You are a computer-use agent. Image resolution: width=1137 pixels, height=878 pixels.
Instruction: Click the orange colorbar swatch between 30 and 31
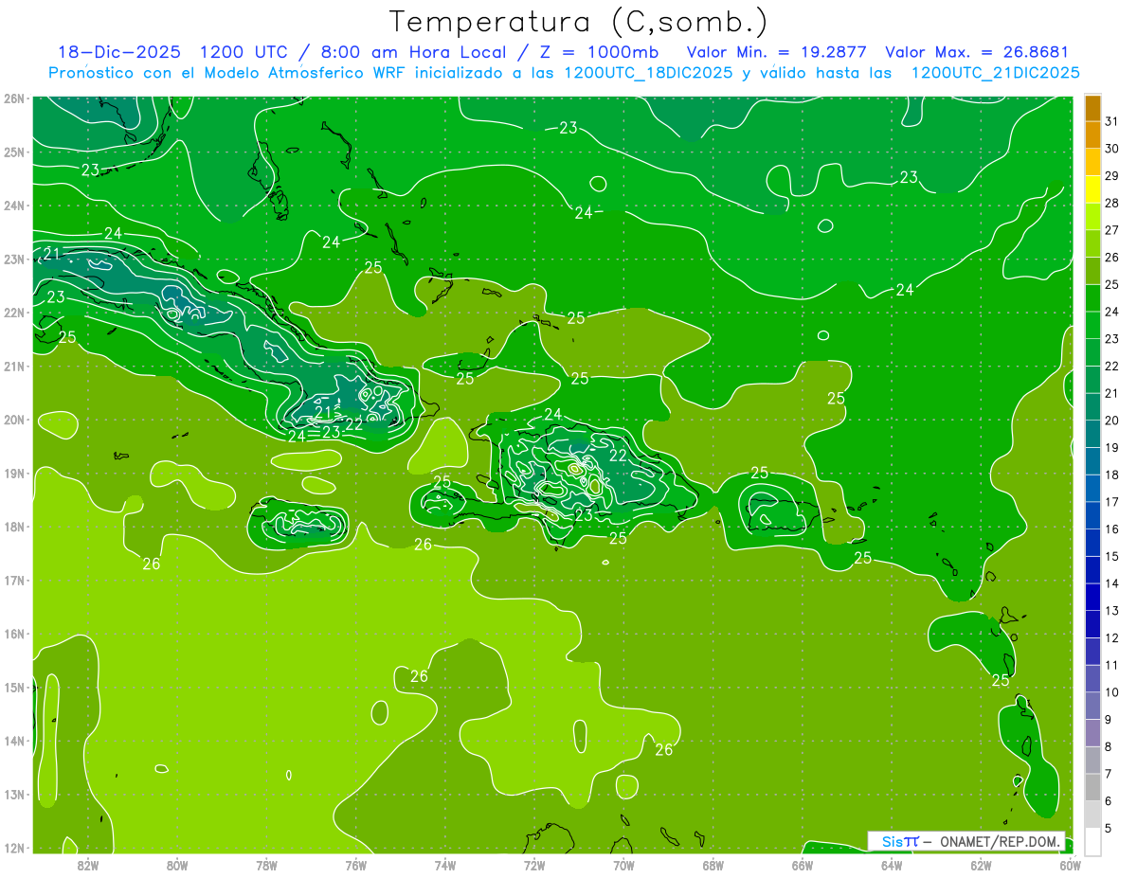point(1092,135)
